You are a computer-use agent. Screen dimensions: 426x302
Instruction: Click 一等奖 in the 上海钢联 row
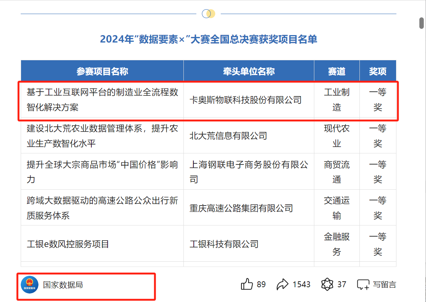(378, 172)
